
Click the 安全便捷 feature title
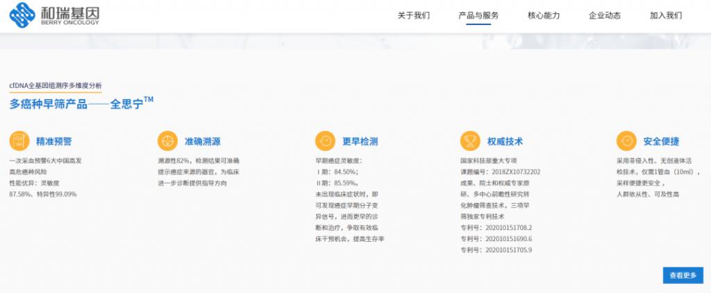coord(661,141)
